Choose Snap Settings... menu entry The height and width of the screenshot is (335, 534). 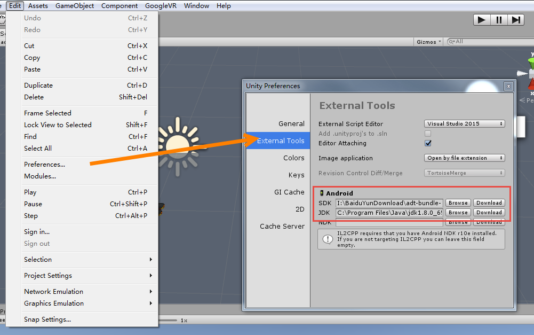90,320
